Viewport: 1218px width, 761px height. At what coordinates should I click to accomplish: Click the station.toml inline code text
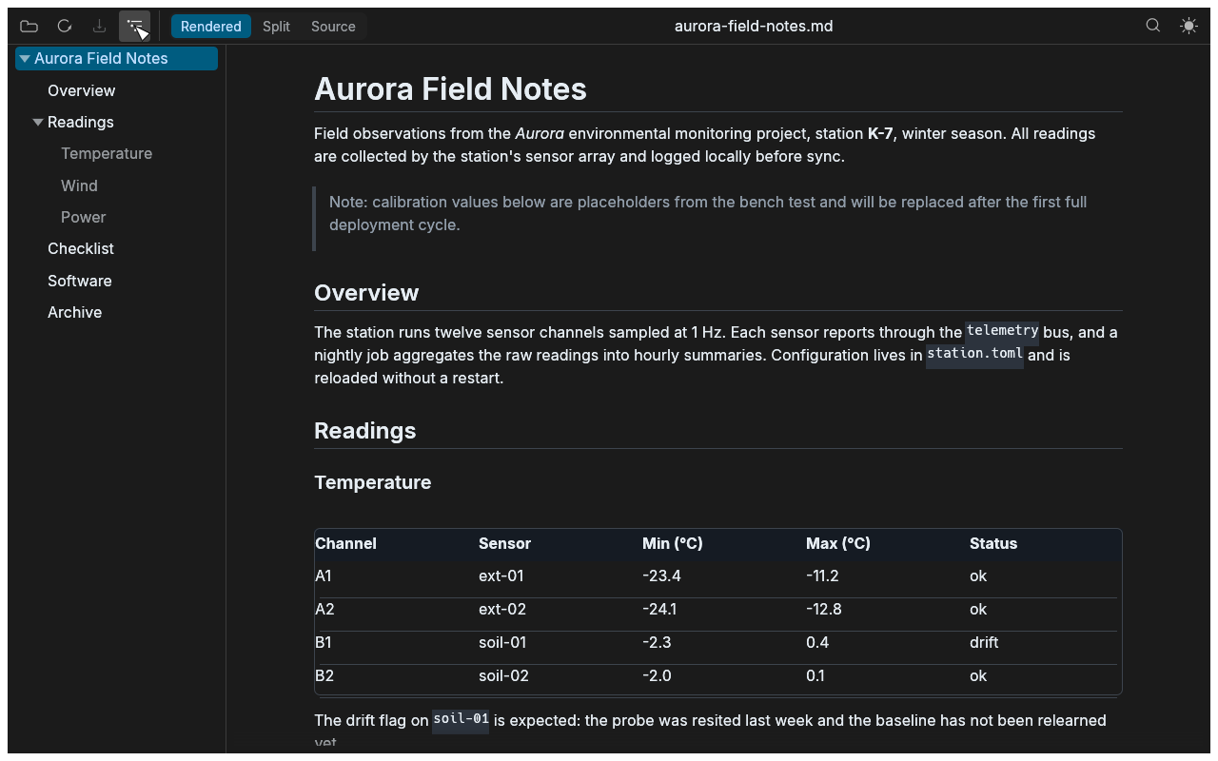tap(975, 354)
